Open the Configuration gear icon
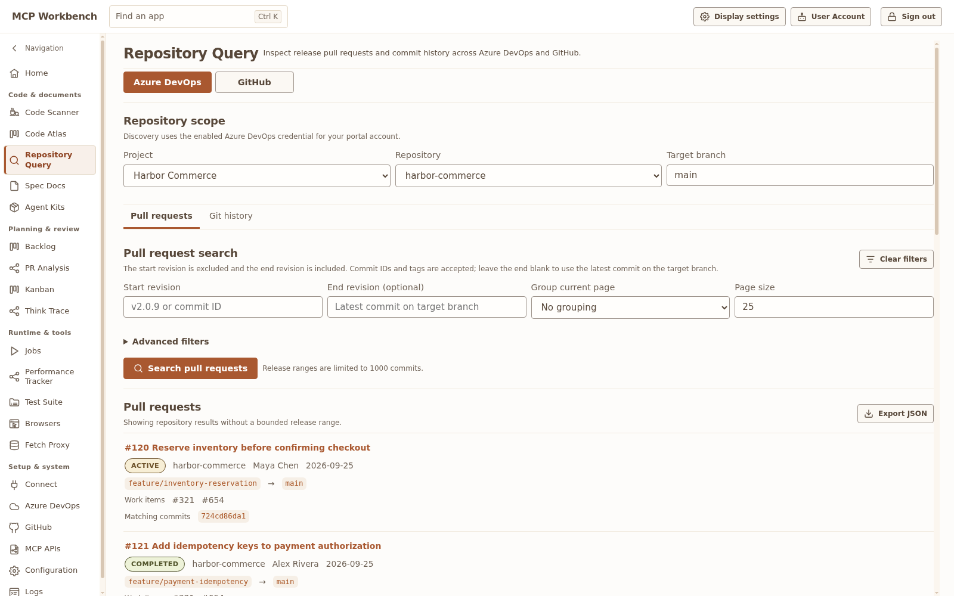Viewport: 954px width, 596px height. (14, 570)
